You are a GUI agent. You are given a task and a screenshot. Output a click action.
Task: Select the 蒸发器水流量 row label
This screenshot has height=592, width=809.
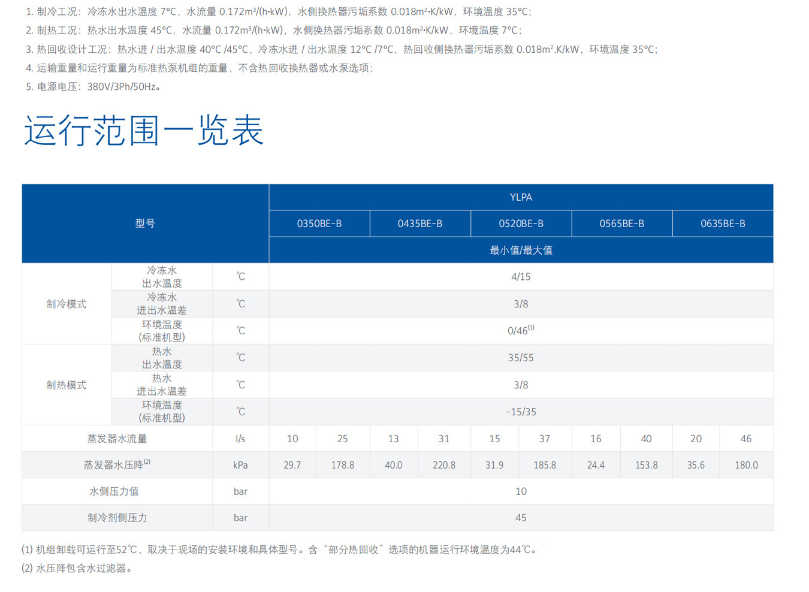click(117, 439)
